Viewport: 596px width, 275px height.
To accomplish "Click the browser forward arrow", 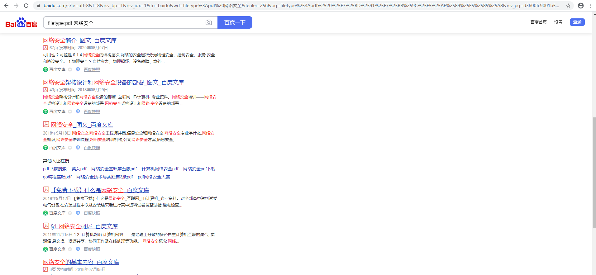I will pyautogui.click(x=16, y=6).
